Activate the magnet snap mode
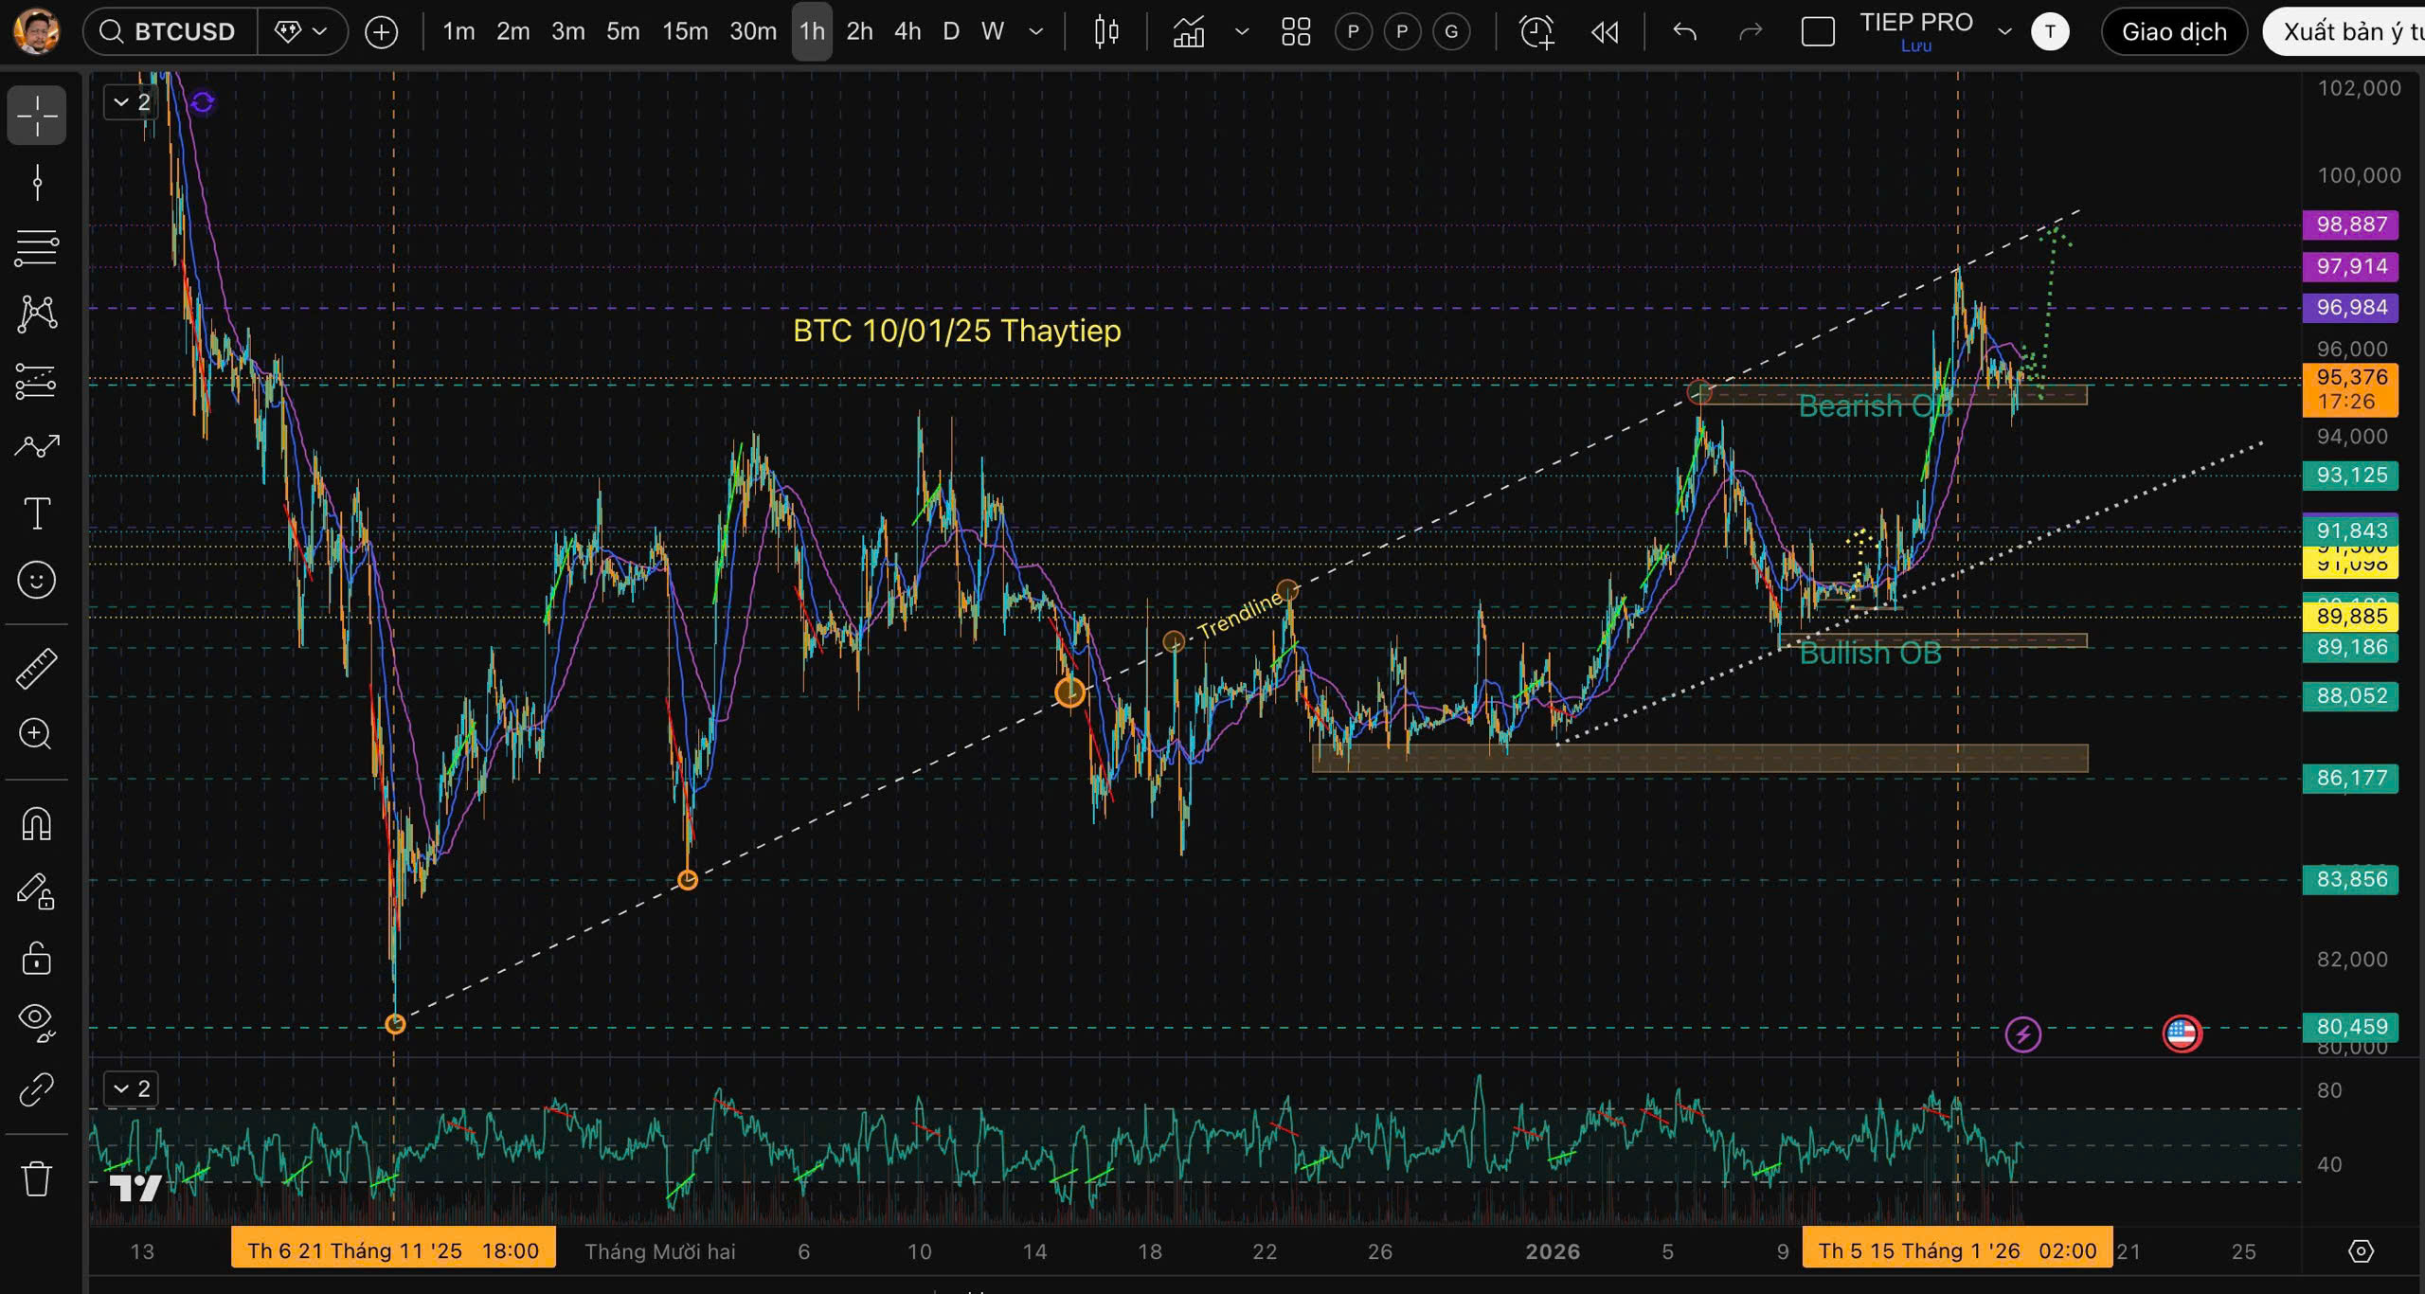 [x=36, y=824]
